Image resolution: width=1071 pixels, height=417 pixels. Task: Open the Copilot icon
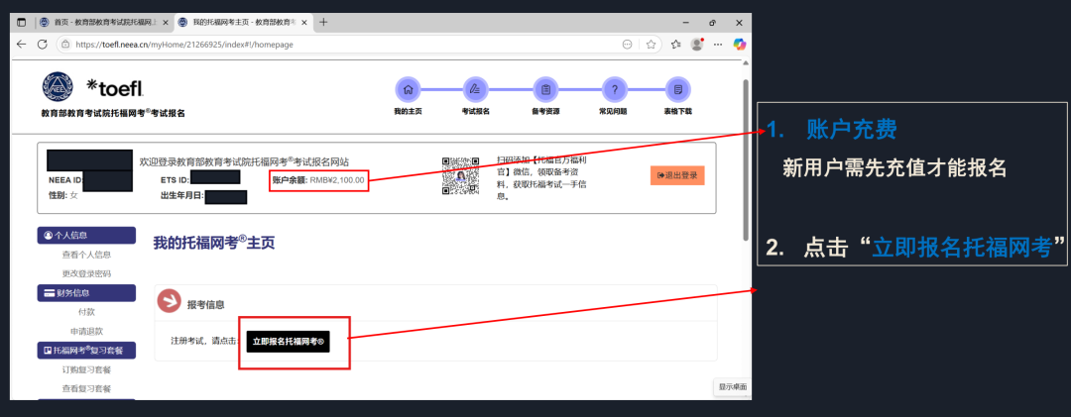(x=739, y=45)
